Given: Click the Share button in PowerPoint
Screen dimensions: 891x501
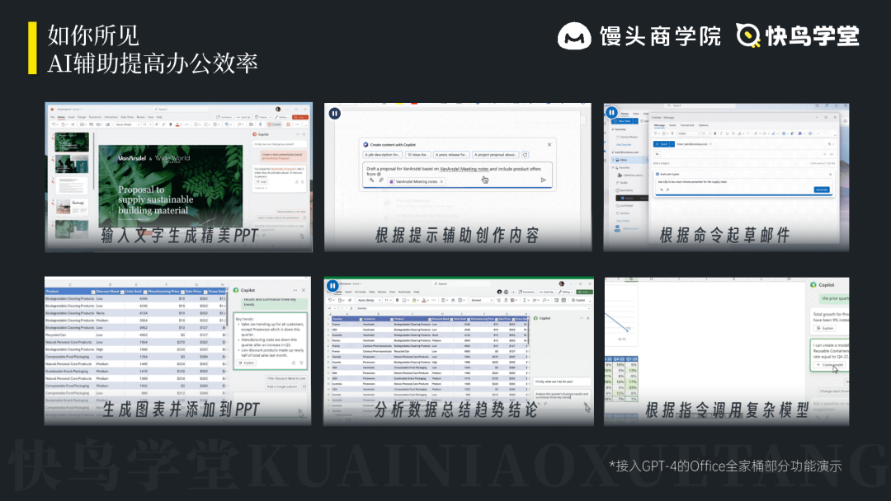Looking at the screenshot, I should tap(300, 118).
